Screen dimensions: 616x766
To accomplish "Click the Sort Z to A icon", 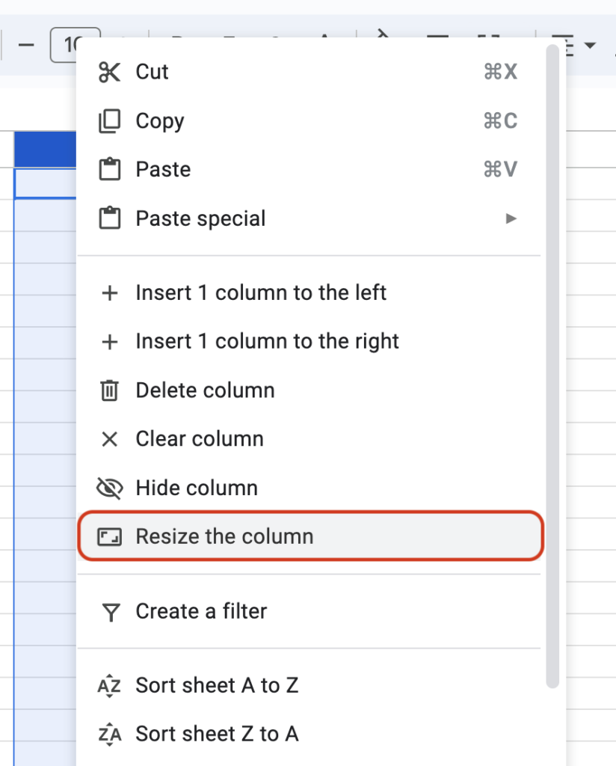I will (109, 734).
